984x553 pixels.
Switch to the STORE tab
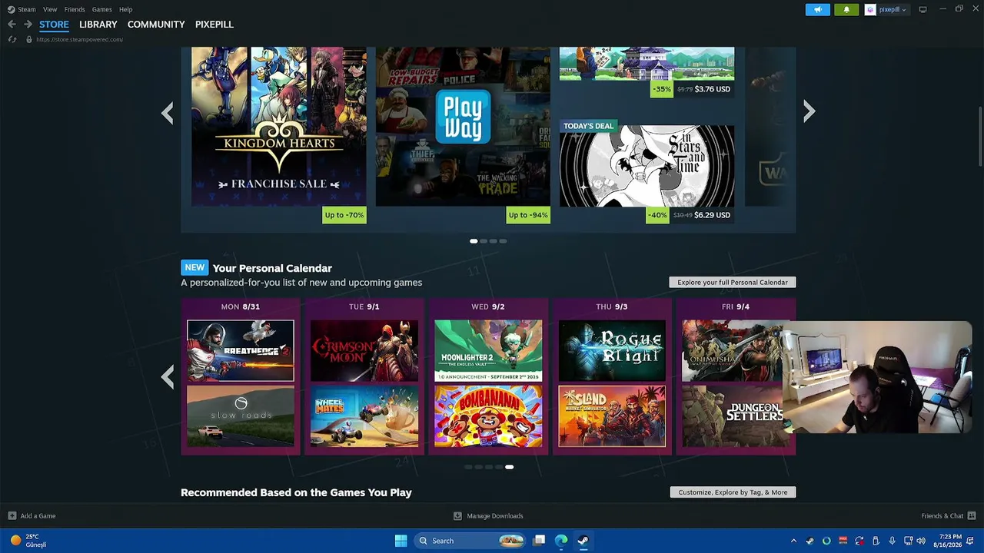(x=54, y=25)
